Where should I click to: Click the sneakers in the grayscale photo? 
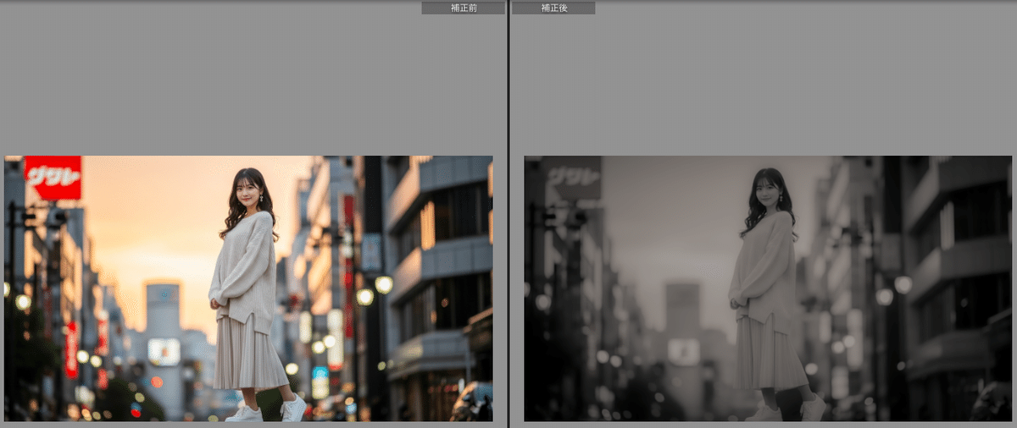pyautogui.click(x=812, y=409)
